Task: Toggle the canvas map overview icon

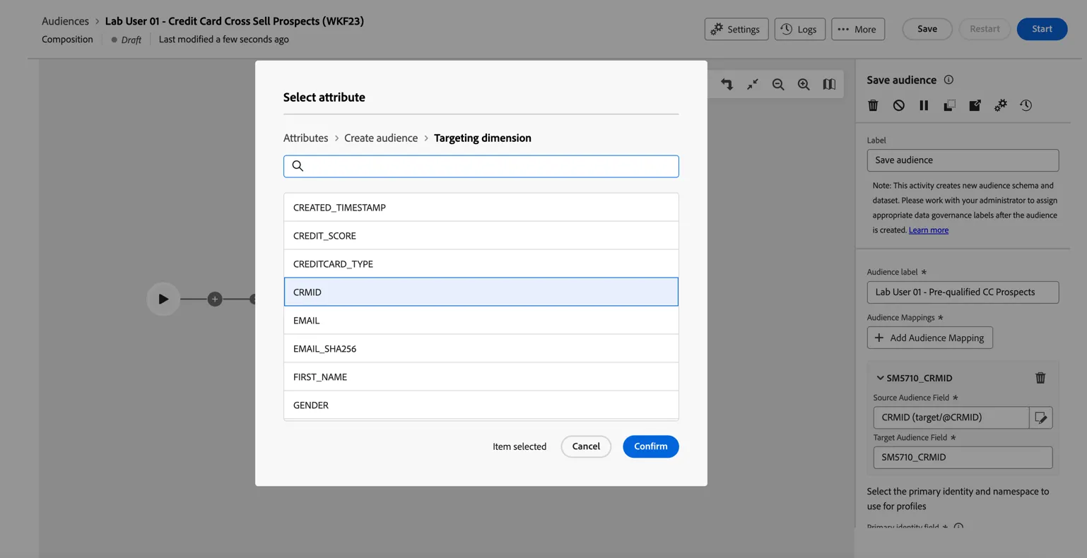Action: coord(829,85)
